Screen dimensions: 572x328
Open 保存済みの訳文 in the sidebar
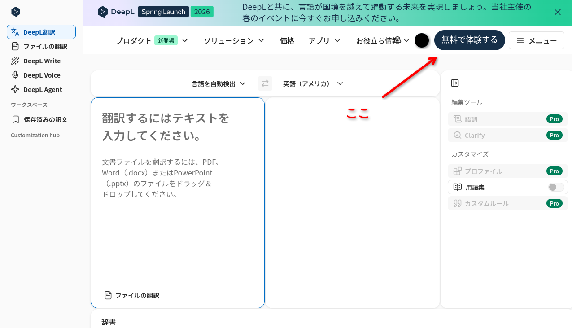pos(42,119)
